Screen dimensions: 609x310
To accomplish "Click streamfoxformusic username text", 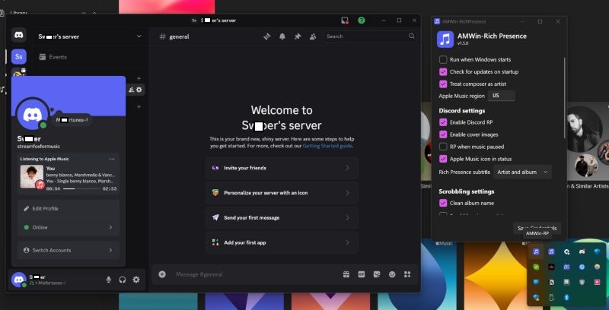I will tap(39, 147).
